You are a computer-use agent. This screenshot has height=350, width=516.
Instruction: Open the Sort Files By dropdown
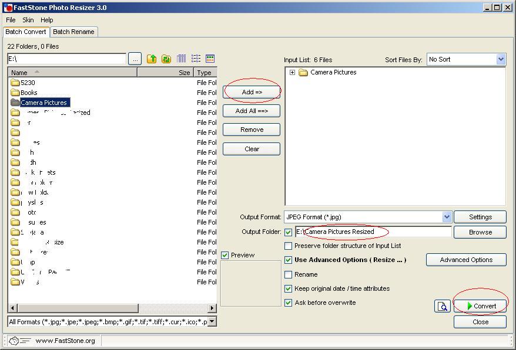pos(501,59)
